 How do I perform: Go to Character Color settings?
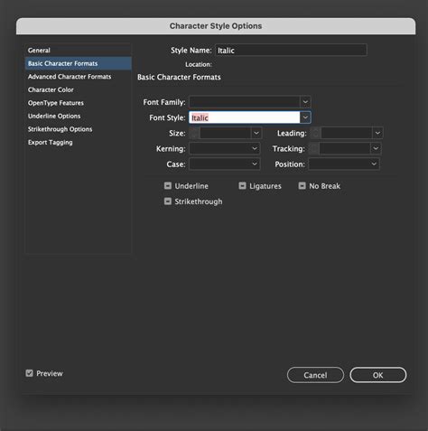point(78,89)
